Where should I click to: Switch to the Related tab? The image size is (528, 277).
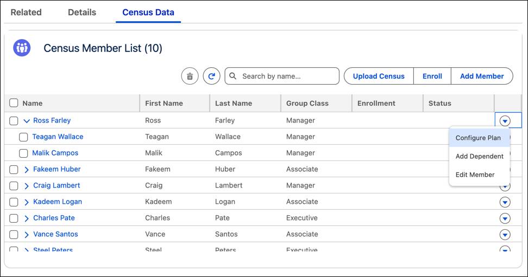click(26, 12)
